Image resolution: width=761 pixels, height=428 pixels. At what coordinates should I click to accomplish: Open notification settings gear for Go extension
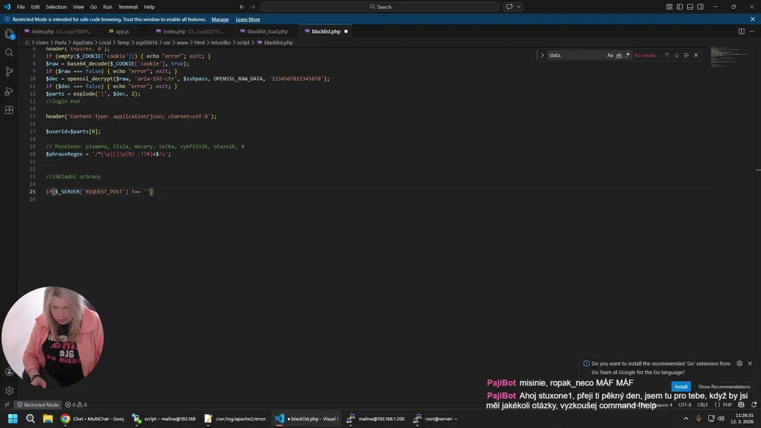tap(740, 363)
